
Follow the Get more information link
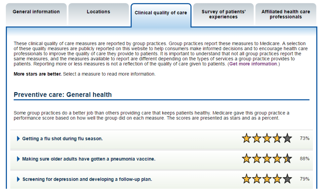pos(253,64)
